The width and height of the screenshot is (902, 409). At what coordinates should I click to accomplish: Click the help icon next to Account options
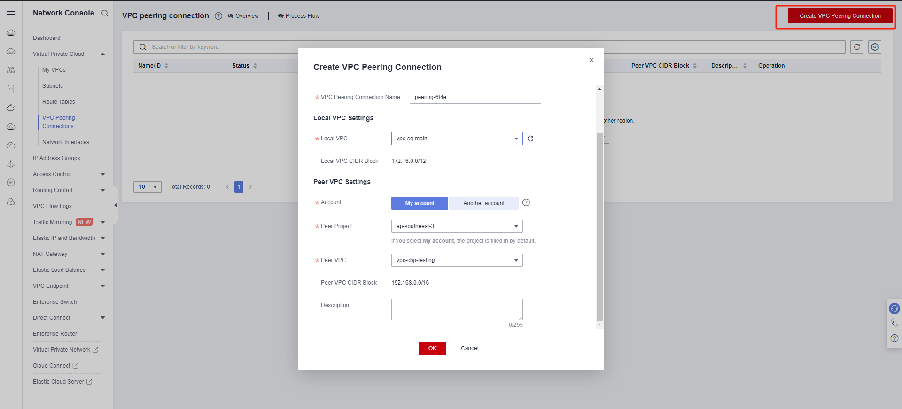point(526,202)
